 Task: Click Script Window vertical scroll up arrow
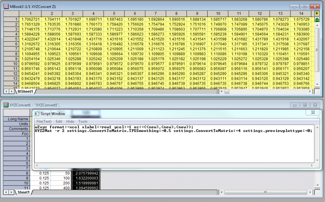pyautogui.click(x=317, y=127)
